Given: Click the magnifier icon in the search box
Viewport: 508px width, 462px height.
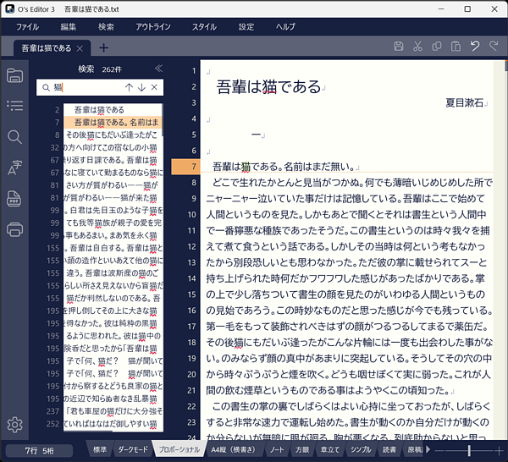Looking at the screenshot, I should (x=47, y=88).
